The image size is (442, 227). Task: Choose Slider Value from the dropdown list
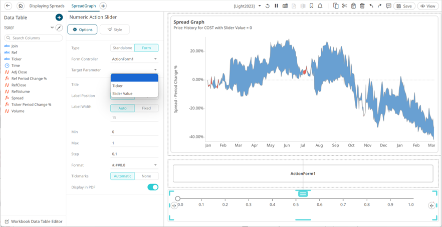[123, 93]
